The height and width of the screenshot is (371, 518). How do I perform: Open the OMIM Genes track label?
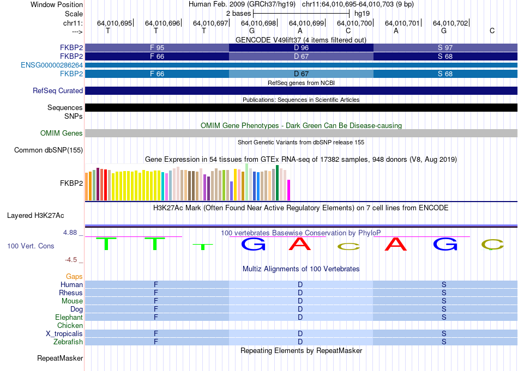[61, 133]
